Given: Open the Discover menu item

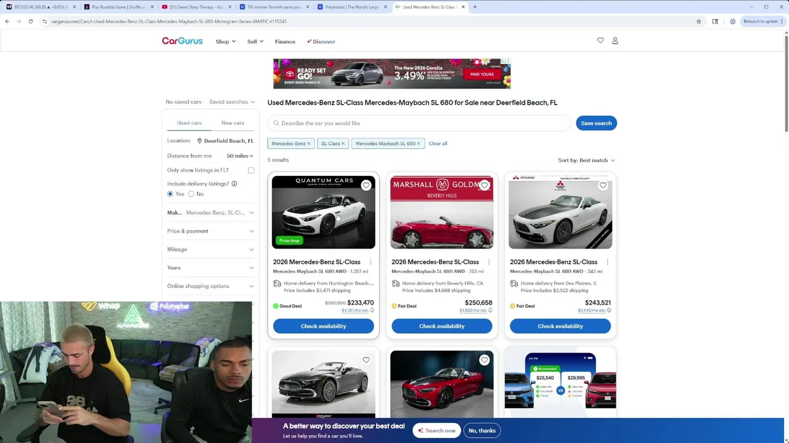Looking at the screenshot, I should 321,42.
